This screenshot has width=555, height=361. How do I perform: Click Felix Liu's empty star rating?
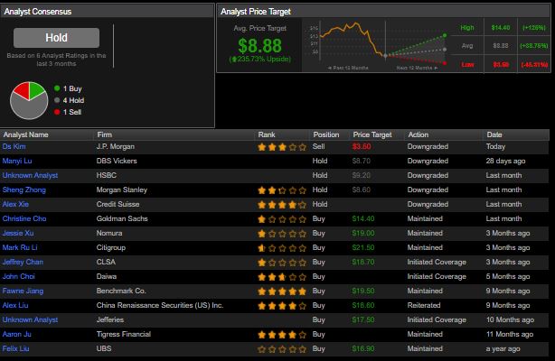pyautogui.click(x=282, y=349)
